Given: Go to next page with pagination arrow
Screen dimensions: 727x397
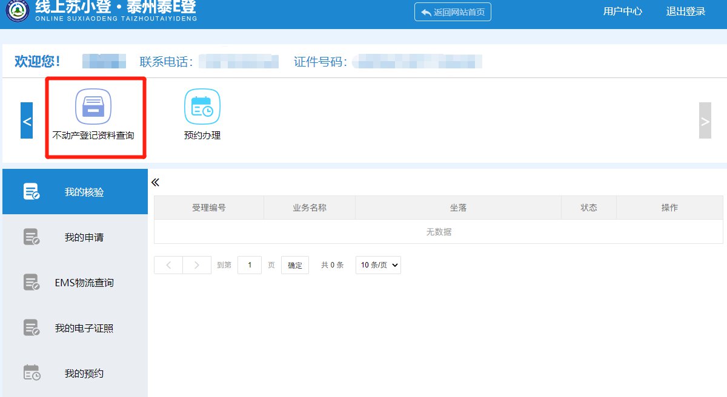Looking at the screenshot, I should click(x=197, y=265).
